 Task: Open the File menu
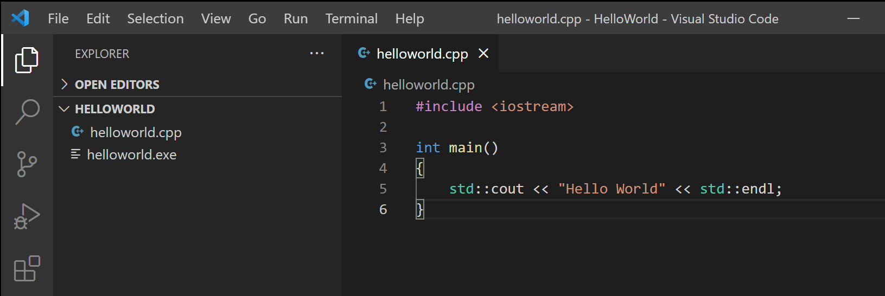click(58, 18)
